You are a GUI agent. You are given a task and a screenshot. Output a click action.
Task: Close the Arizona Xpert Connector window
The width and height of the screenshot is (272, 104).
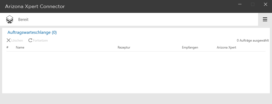point(265,4)
